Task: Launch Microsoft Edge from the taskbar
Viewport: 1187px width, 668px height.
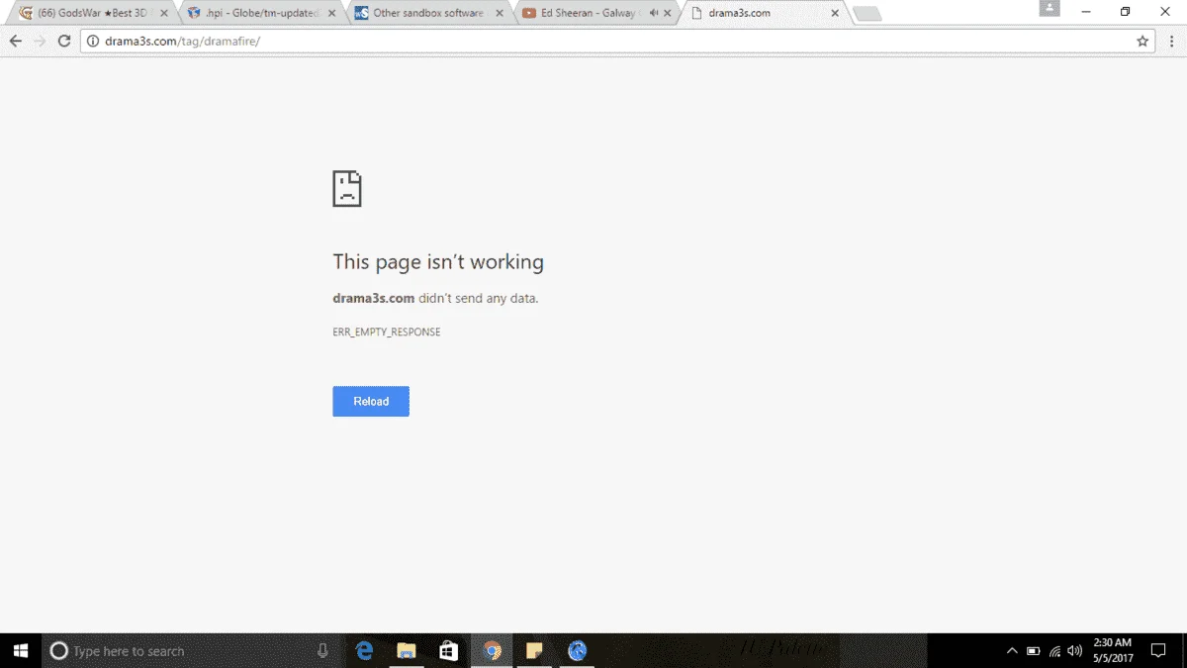Action: click(x=365, y=650)
